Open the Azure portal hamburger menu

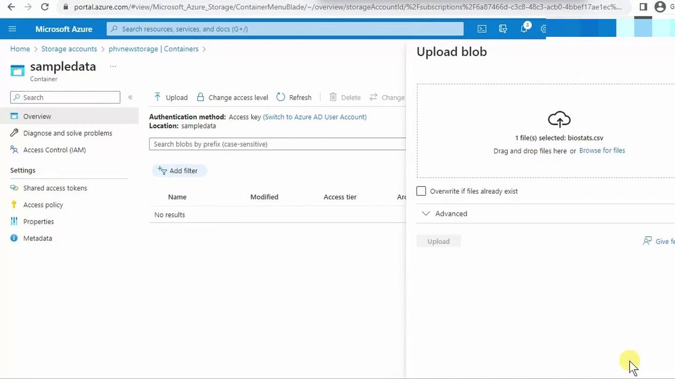[13, 29]
